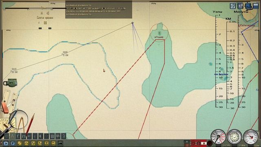Click the fourth blue waves icon at top right

point(256,6)
